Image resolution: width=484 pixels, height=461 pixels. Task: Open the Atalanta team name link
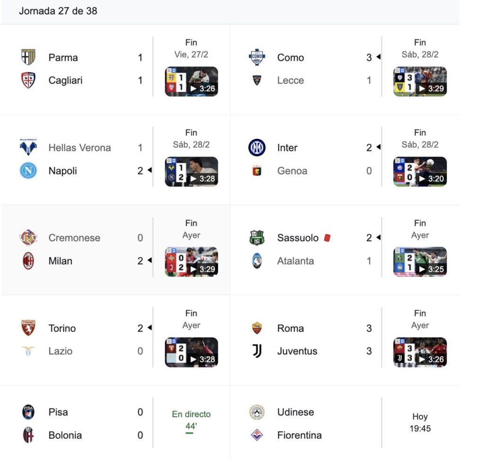coord(295,261)
